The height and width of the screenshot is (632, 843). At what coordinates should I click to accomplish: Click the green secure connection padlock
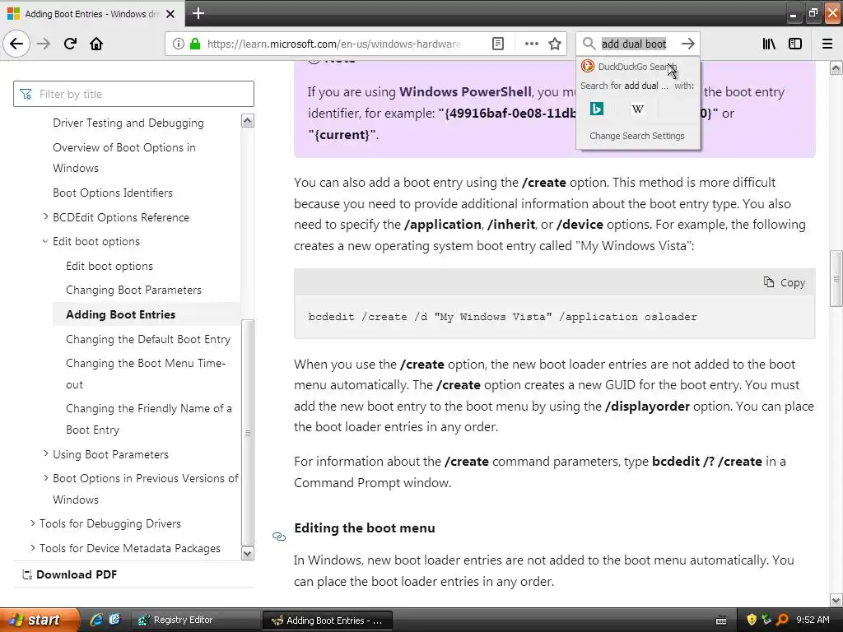195,44
